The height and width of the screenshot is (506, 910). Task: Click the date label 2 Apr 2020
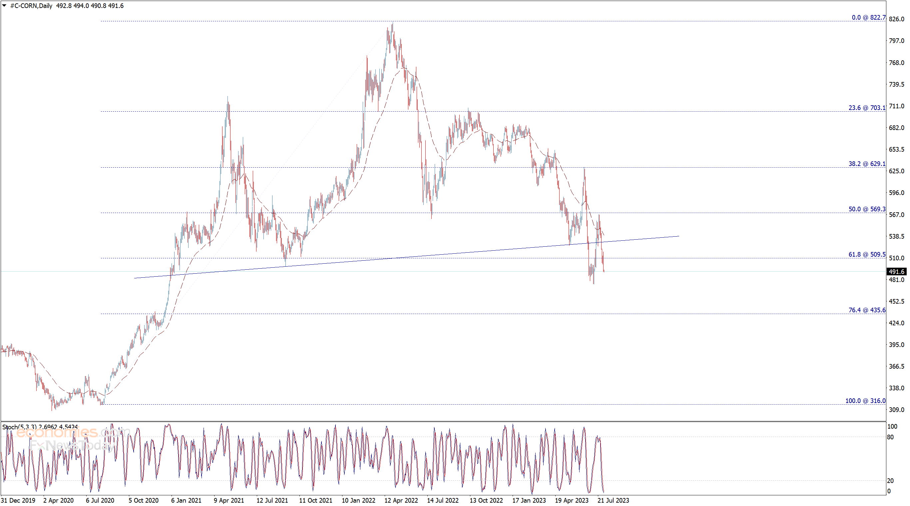58,500
